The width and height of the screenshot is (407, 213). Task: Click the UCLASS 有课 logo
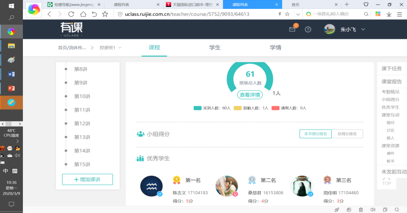click(x=73, y=29)
